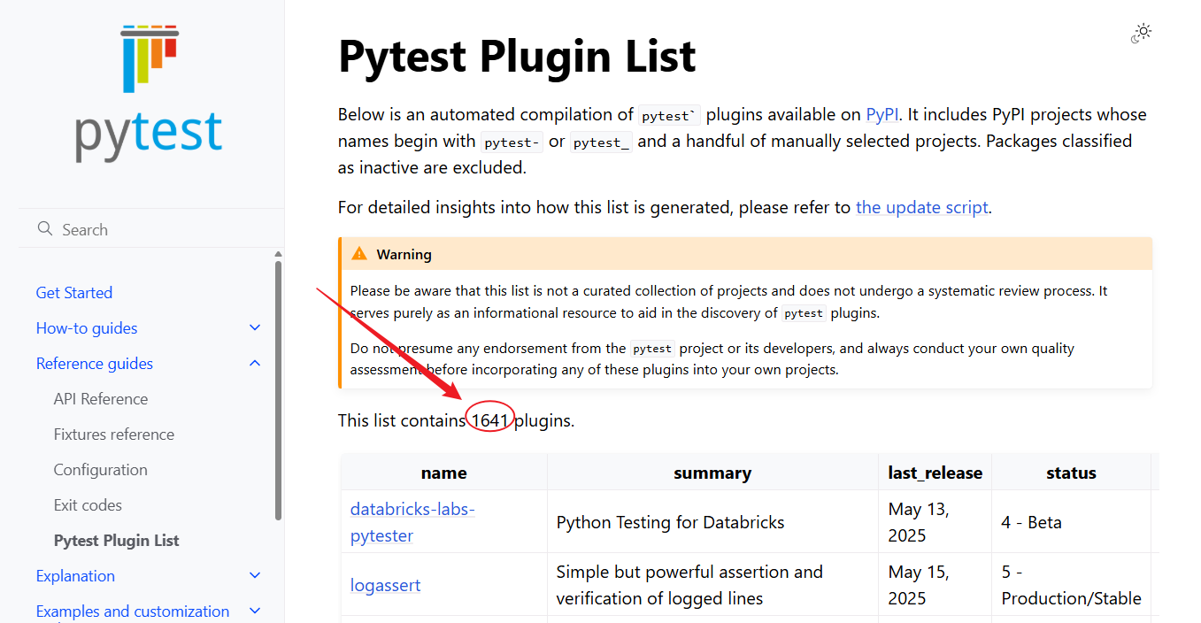
Task: Click the 'name' column header
Action: 444,473
